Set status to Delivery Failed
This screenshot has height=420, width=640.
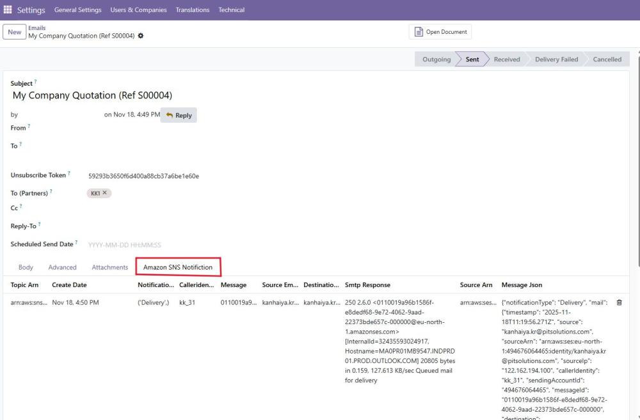(556, 59)
